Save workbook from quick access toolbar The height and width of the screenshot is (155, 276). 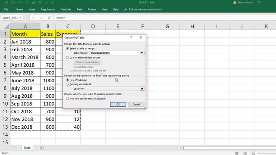pos(6,3)
